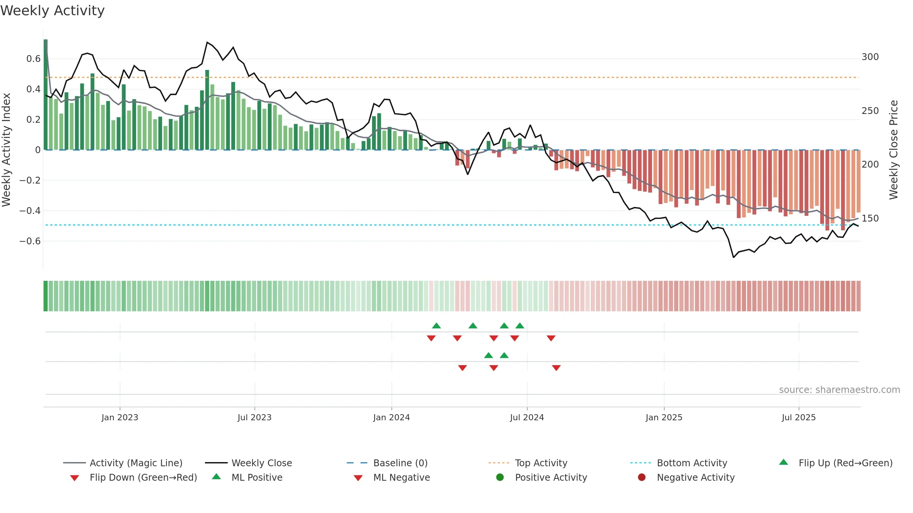Image resolution: width=913 pixels, height=513 pixels.
Task: Click the −0.6 left axis tick label
Action: pos(30,241)
